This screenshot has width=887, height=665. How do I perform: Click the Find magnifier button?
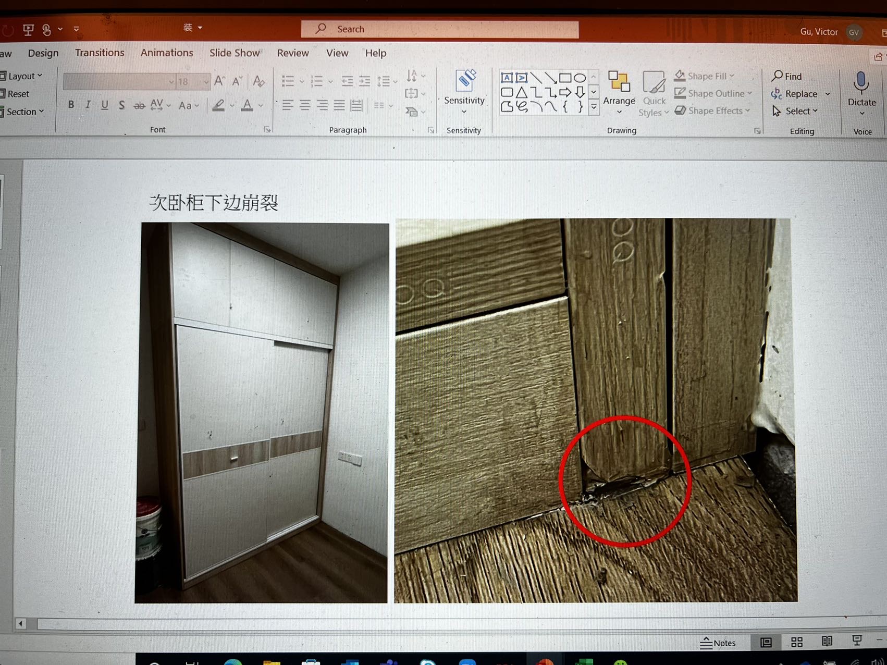tap(787, 76)
